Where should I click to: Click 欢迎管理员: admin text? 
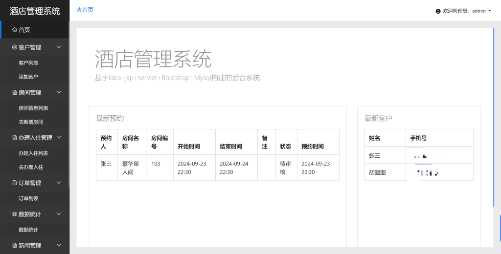[x=464, y=11]
